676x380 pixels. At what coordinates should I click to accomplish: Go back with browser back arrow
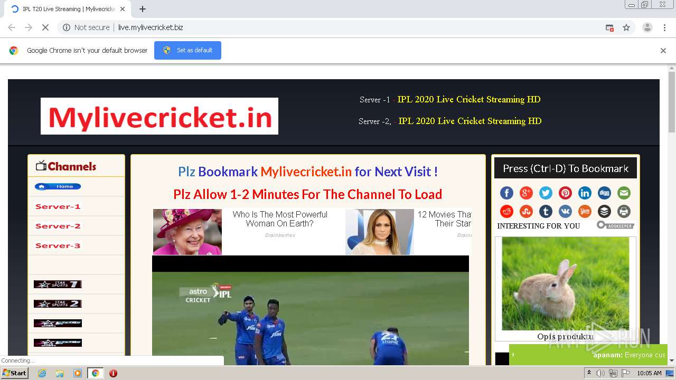pyautogui.click(x=12, y=27)
